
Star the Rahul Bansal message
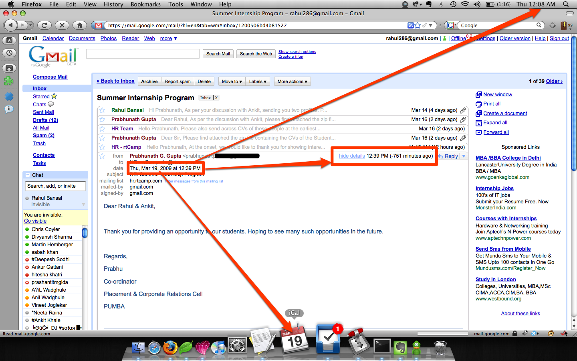103,110
